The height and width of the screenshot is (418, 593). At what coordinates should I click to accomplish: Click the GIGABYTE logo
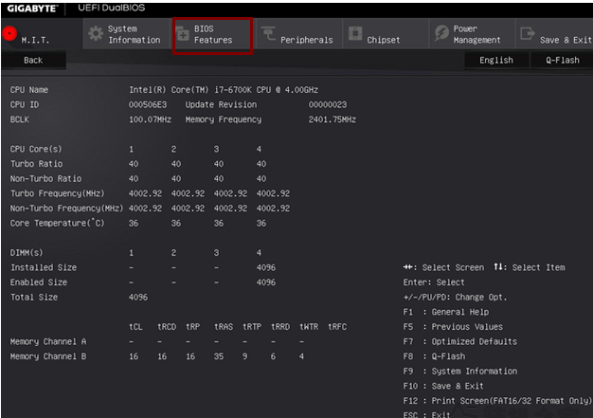click(x=32, y=8)
